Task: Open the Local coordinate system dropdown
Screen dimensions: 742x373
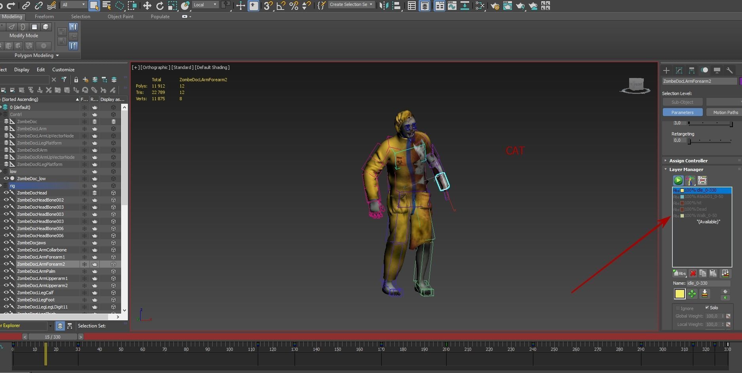Action: click(205, 5)
